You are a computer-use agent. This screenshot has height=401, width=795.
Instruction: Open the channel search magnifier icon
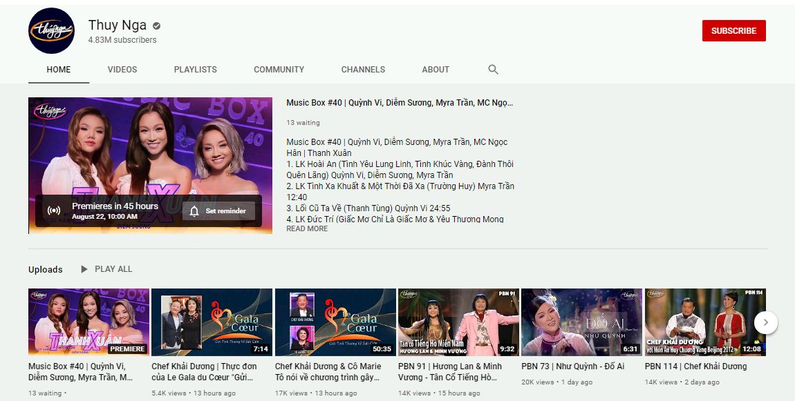point(493,70)
